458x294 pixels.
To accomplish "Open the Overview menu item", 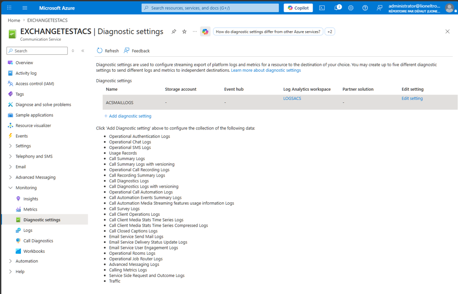I will 24,63.
